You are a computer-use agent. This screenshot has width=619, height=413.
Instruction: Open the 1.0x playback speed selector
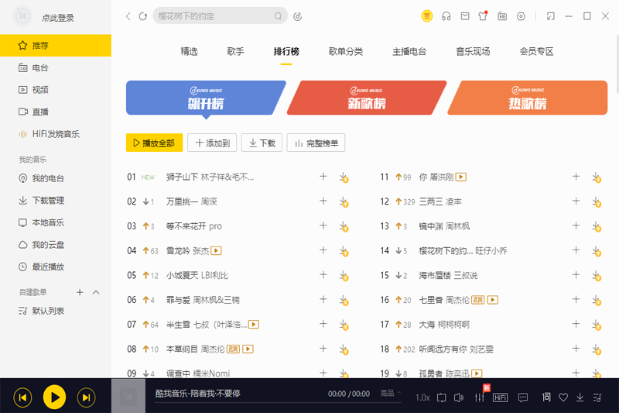422,398
